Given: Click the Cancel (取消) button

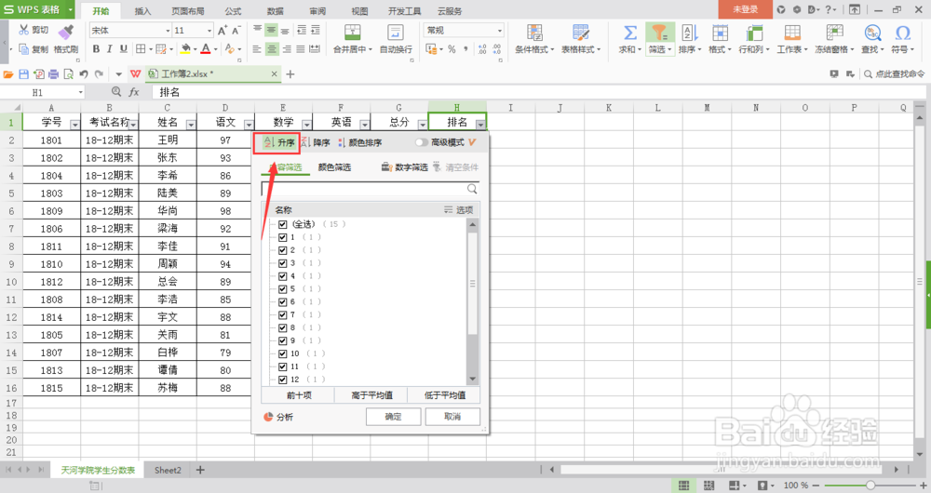Looking at the screenshot, I should pyautogui.click(x=452, y=417).
